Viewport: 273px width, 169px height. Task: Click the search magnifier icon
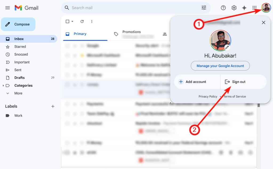(x=67, y=8)
